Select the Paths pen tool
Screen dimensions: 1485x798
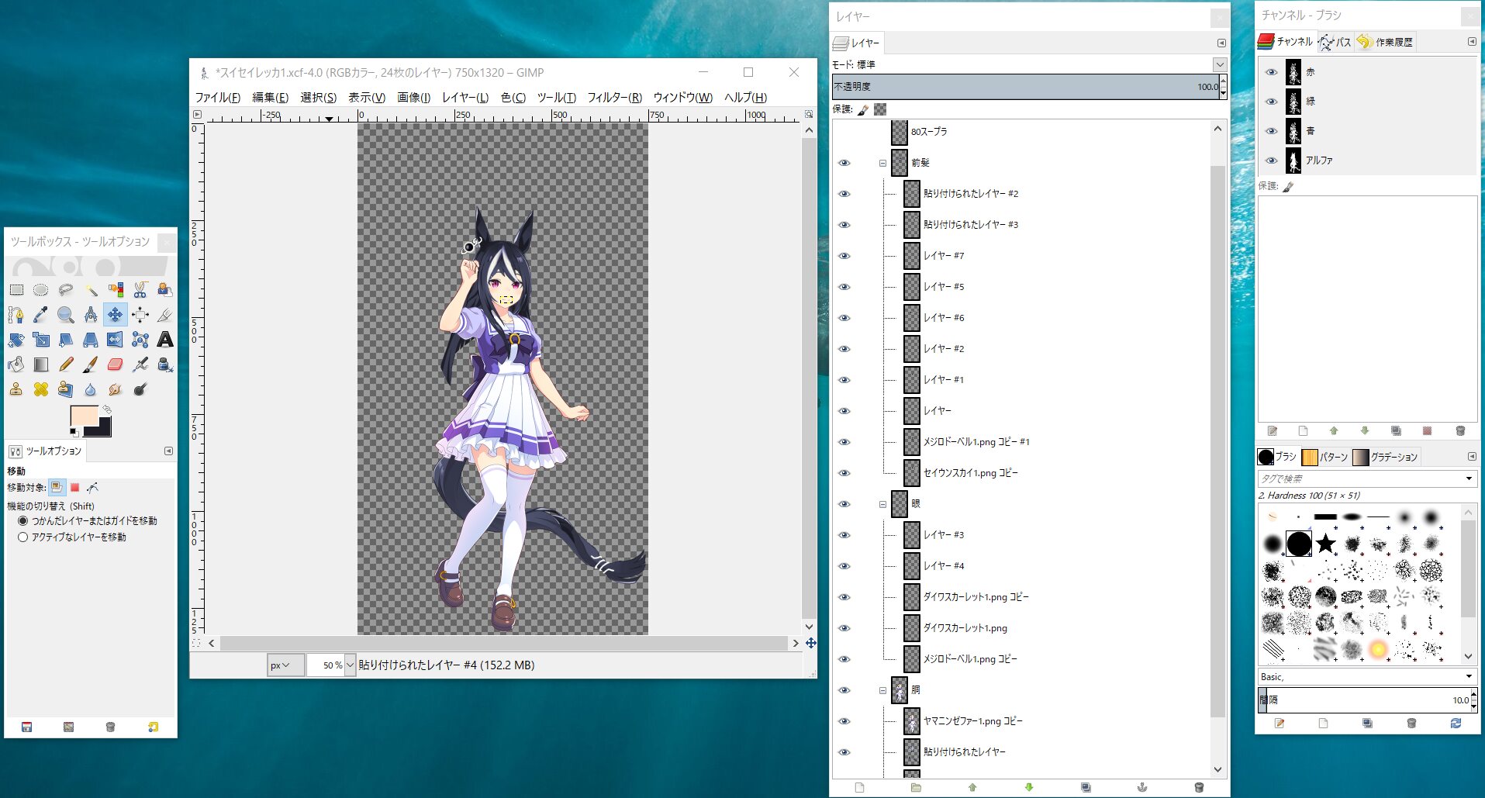(x=16, y=315)
